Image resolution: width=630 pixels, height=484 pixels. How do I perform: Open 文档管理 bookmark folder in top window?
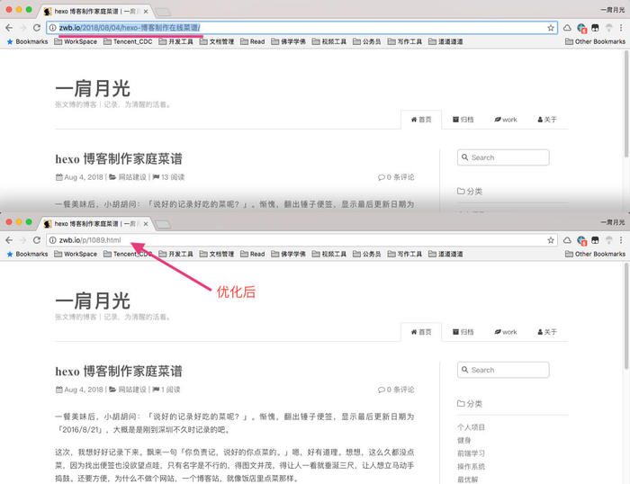coord(217,41)
